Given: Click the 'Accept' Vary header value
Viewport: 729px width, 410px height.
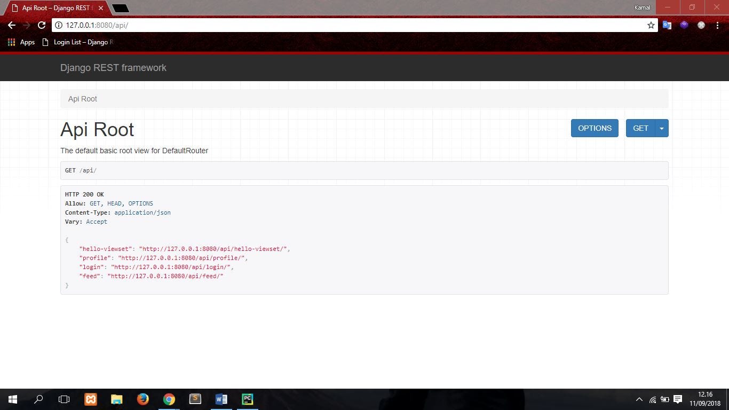Looking at the screenshot, I should click(97, 222).
